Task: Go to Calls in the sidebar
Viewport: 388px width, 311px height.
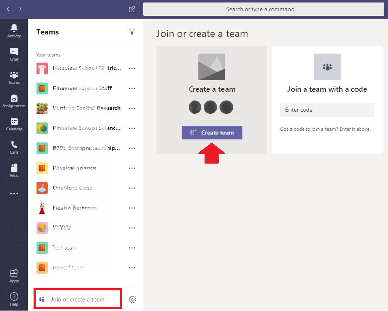Action: (x=14, y=147)
